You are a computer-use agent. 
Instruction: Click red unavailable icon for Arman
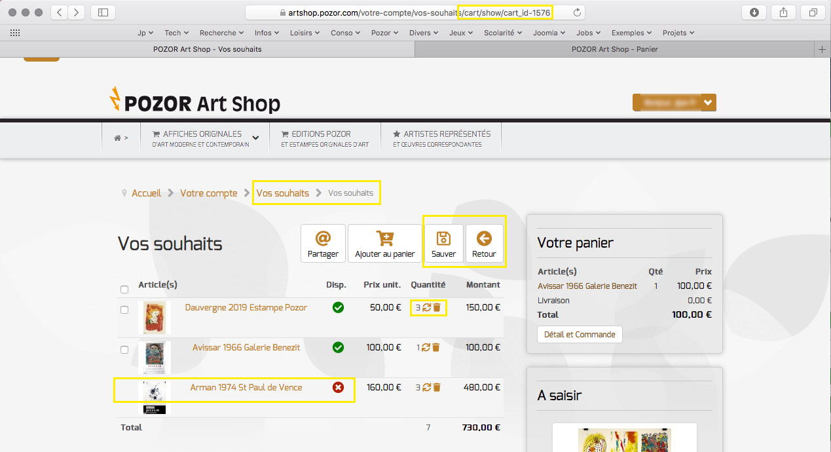coord(338,388)
